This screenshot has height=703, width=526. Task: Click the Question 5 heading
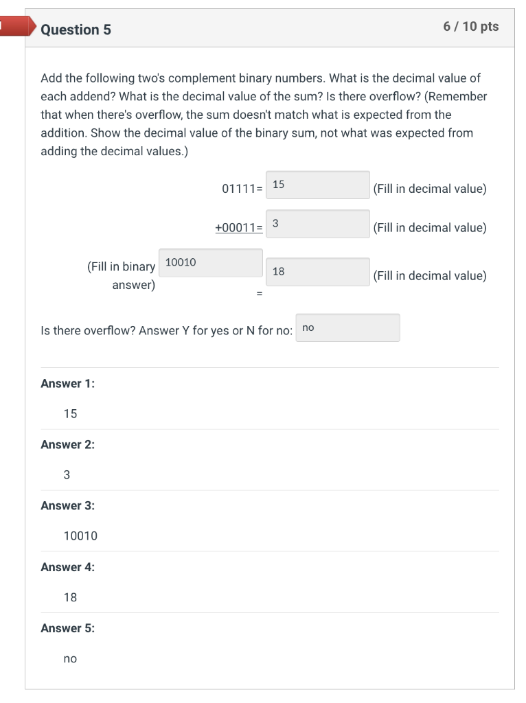76,30
